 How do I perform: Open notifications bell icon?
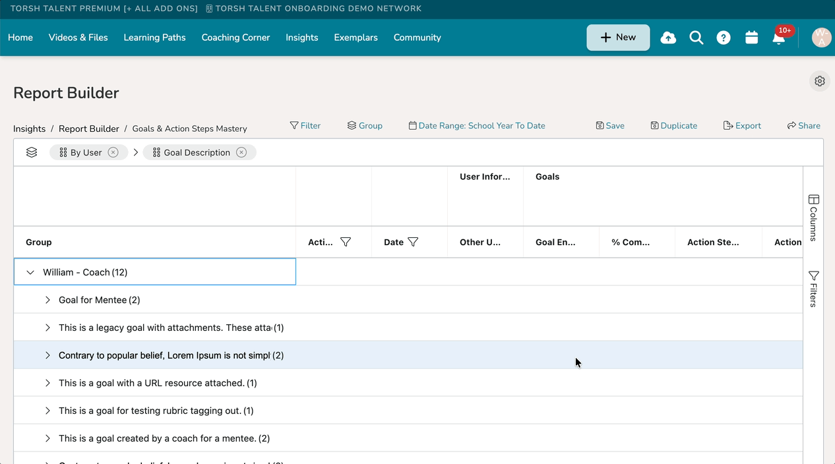tap(779, 38)
